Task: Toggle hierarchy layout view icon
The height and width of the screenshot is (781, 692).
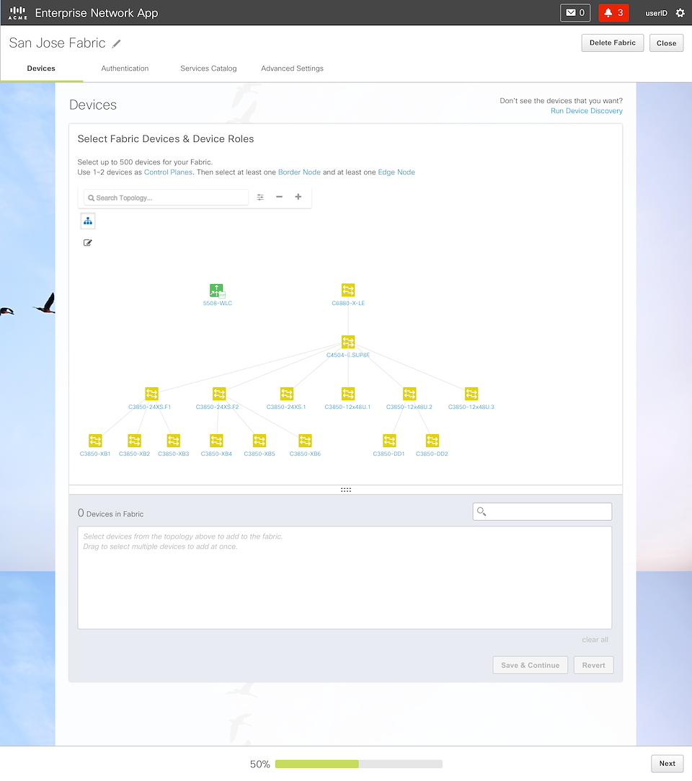Action: click(88, 221)
